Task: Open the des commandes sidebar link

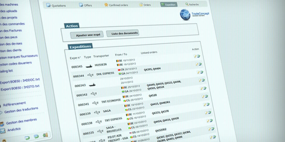Action: (12, 24)
